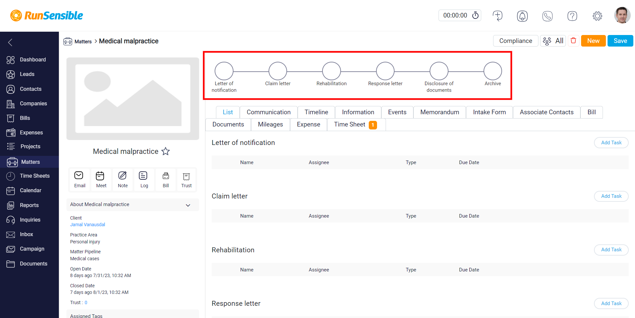This screenshot has width=635, height=318.
Task: Switch to the Communication tab
Action: pos(269,112)
